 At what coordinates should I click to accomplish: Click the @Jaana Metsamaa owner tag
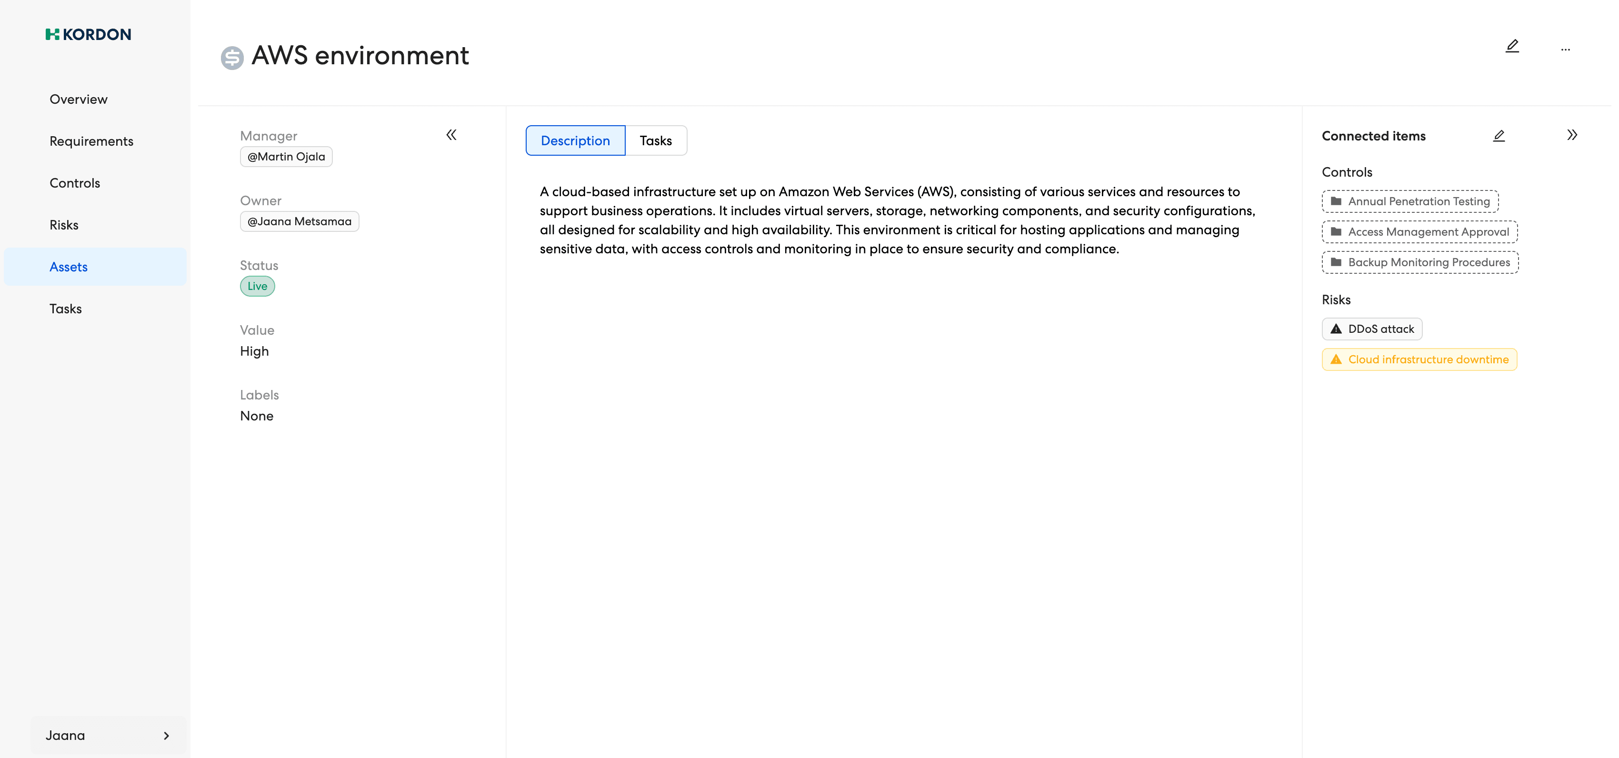tap(299, 222)
